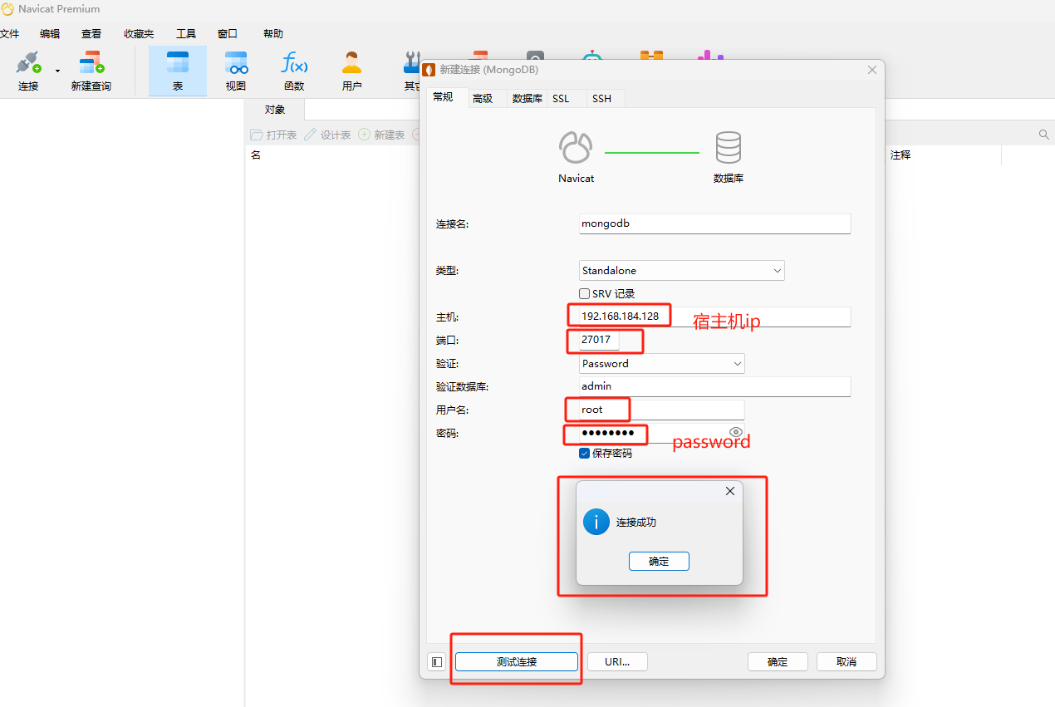Click the 打开表 toolbar button
The height and width of the screenshot is (707, 1055).
pos(273,135)
